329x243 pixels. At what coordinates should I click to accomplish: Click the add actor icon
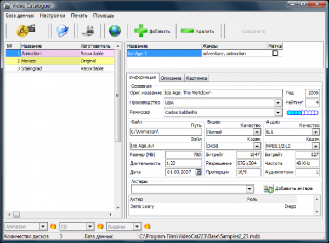[269, 189]
